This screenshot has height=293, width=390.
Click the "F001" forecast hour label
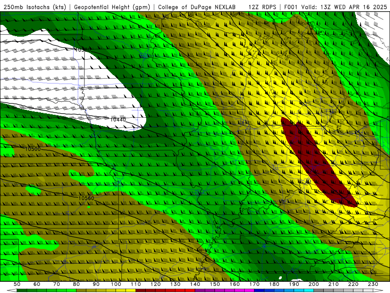[292, 7]
